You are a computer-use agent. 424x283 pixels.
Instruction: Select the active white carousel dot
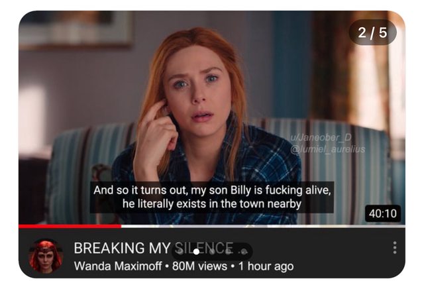tap(196, 252)
